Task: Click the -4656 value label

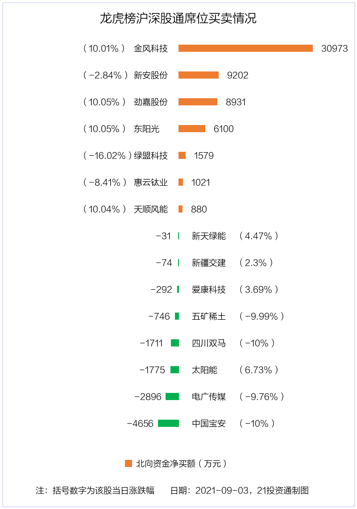Action: point(140,423)
